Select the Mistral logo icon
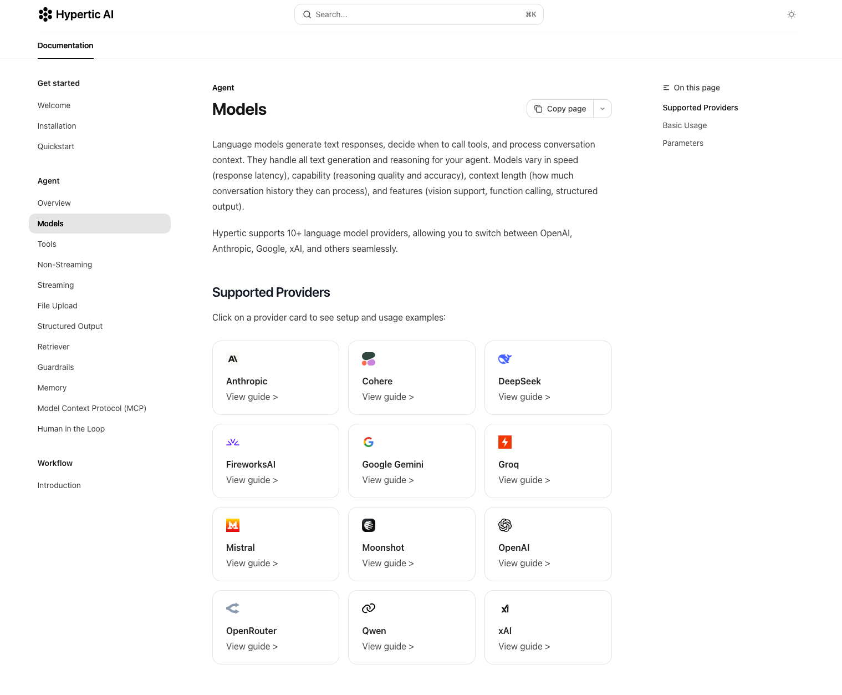Image resolution: width=842 pixels, height=695 pixels. point(233,525)
